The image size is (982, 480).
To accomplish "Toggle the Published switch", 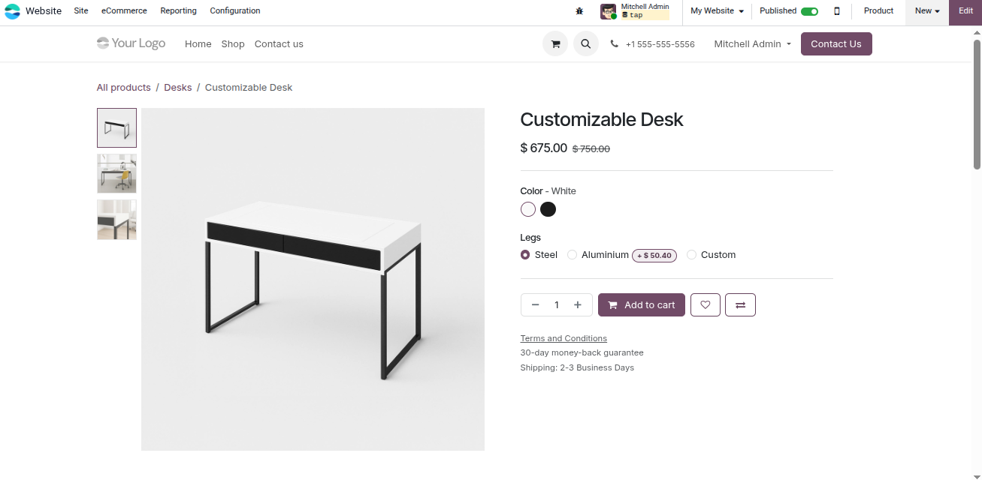I will click(809, 11).
